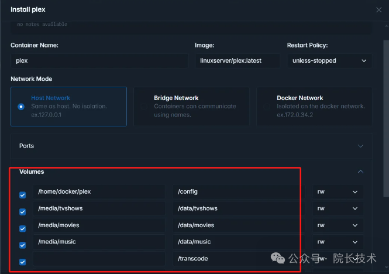Close the Install plex dialog
The height and width of the screenshot is (274, 389).
(378, 10)
